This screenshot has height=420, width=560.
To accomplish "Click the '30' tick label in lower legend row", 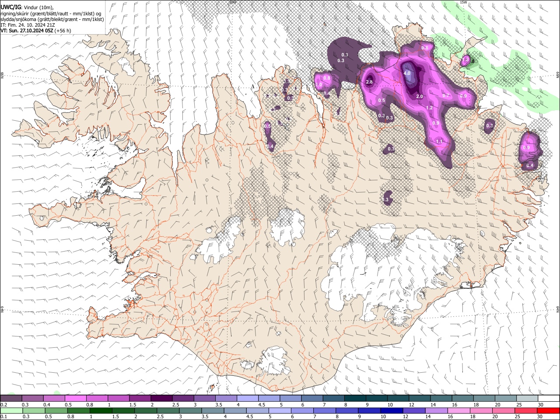I will point(541,417).
